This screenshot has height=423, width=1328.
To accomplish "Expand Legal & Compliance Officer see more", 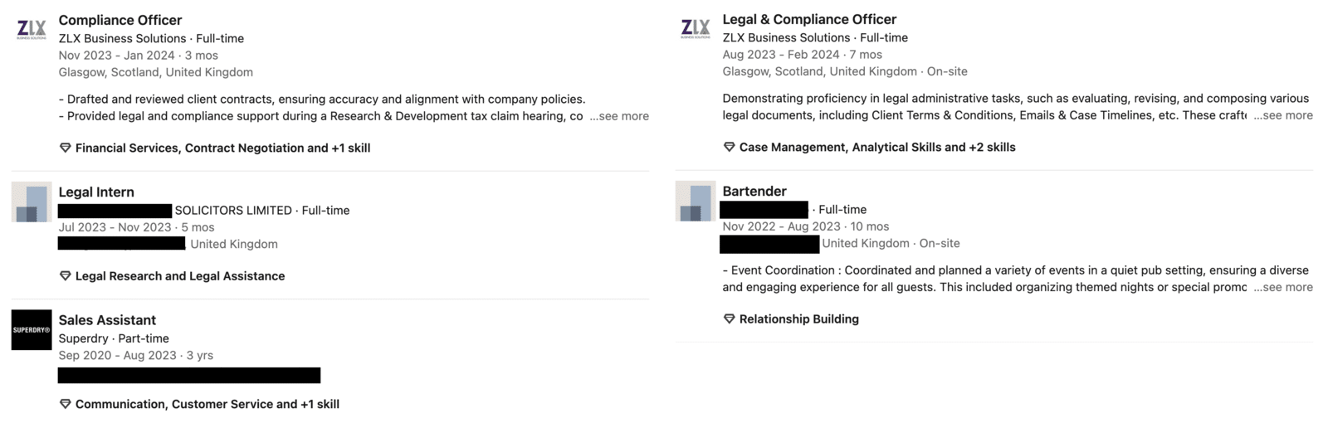I will [1284, 115].
